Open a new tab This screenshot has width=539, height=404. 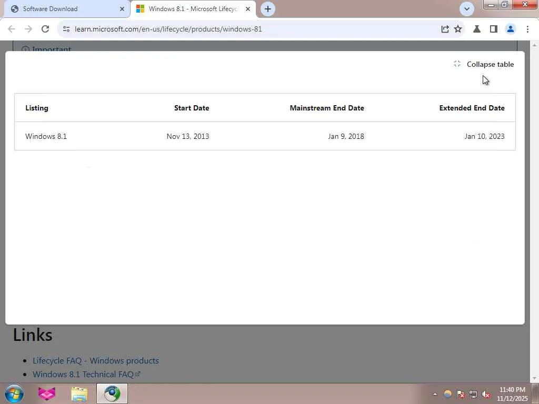(x=268, y=9)
